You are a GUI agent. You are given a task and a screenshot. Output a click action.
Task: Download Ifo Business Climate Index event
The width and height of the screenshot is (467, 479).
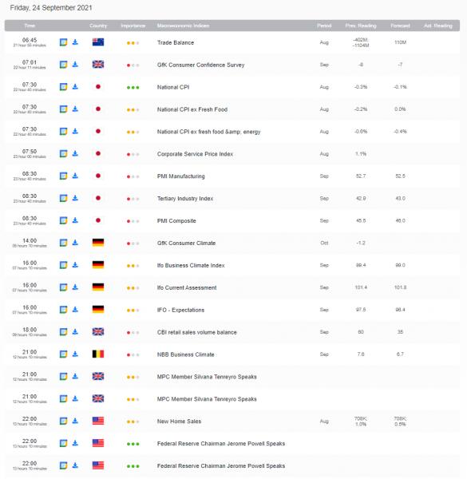coord(75,265)
